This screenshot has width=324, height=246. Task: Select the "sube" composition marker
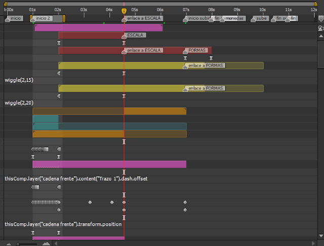261,18
